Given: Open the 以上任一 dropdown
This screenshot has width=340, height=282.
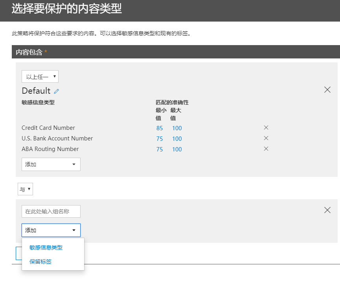Looking at the screenshot, I should tap(40, 76).
